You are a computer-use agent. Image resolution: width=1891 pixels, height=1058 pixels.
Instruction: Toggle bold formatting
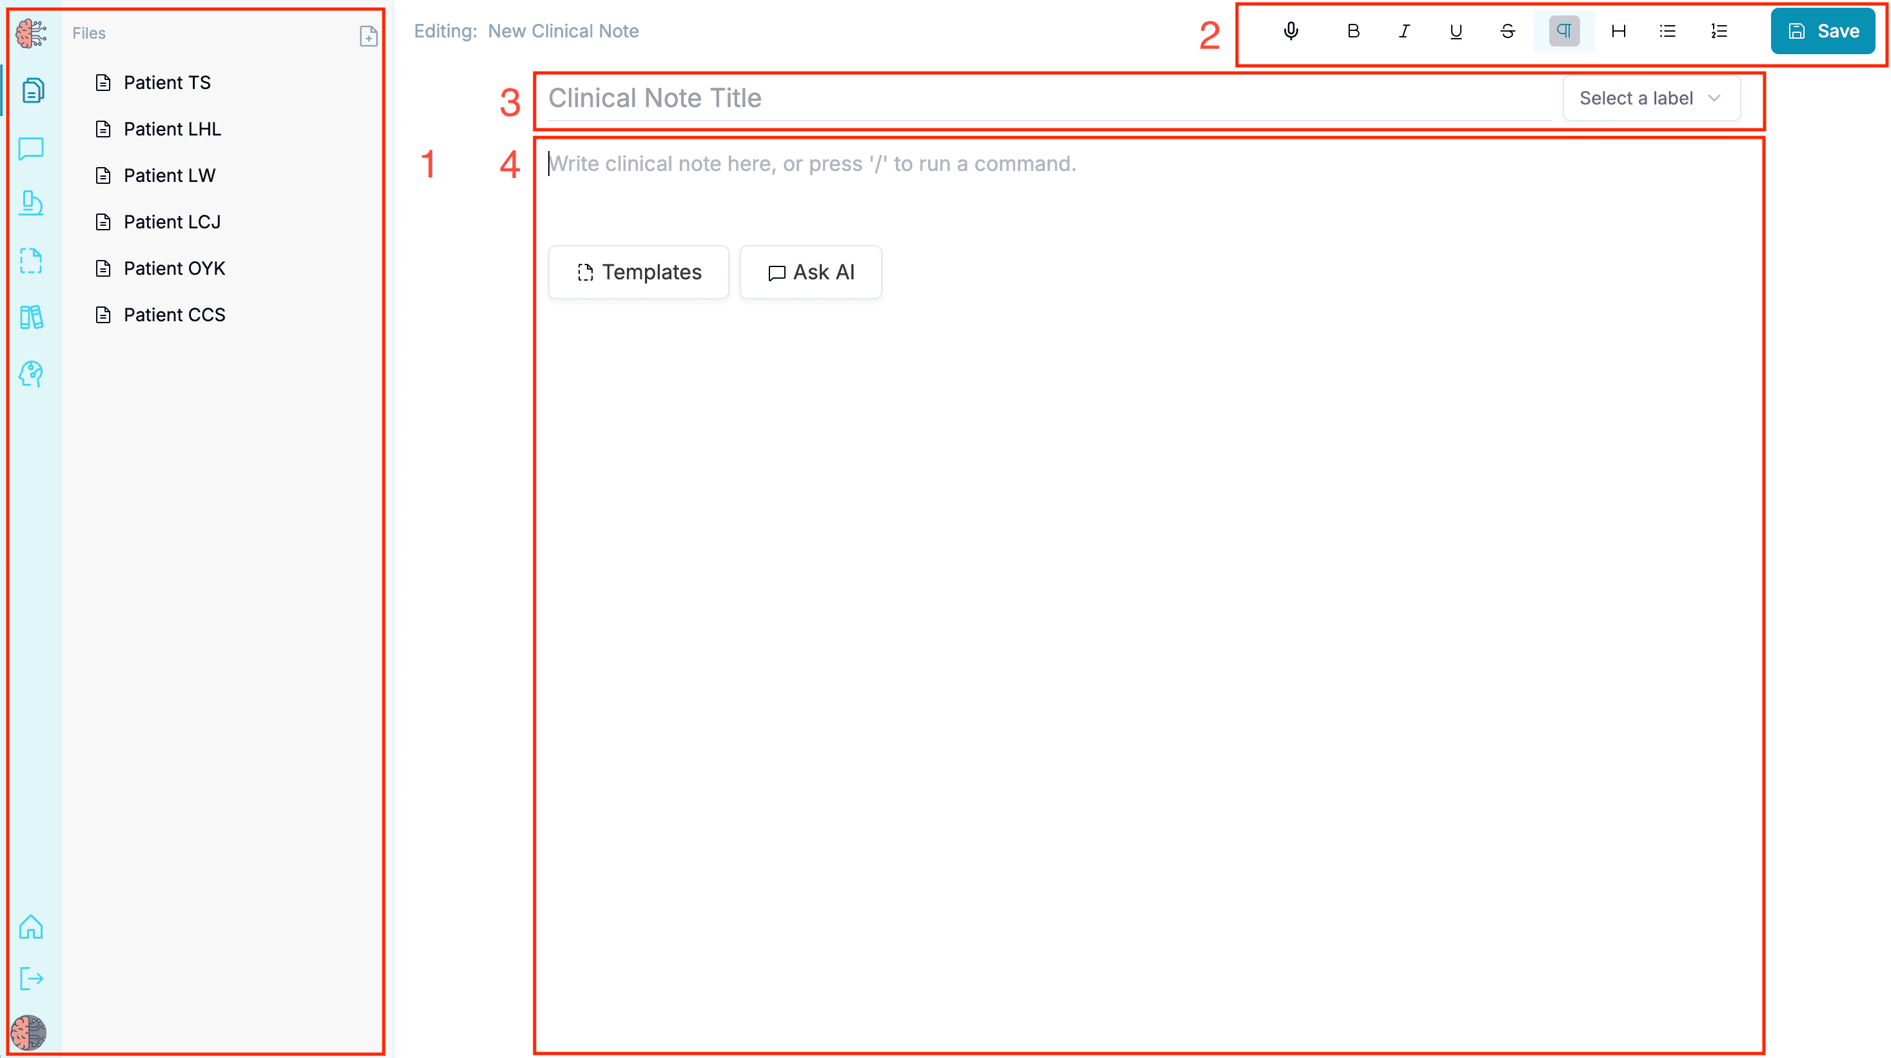tap(1353, 31)
